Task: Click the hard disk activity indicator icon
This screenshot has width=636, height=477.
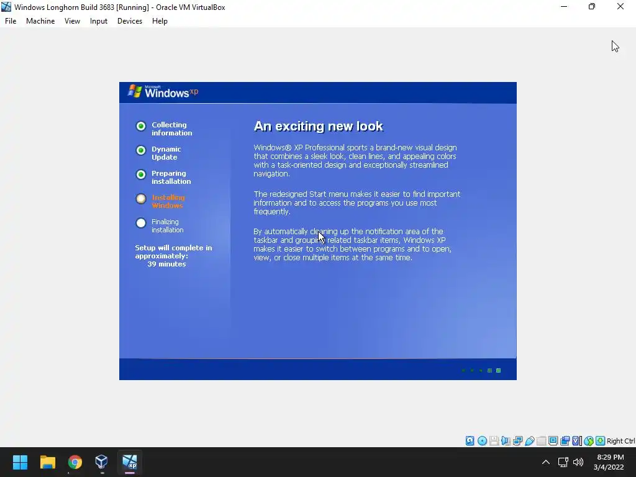Action: point(470,440)
